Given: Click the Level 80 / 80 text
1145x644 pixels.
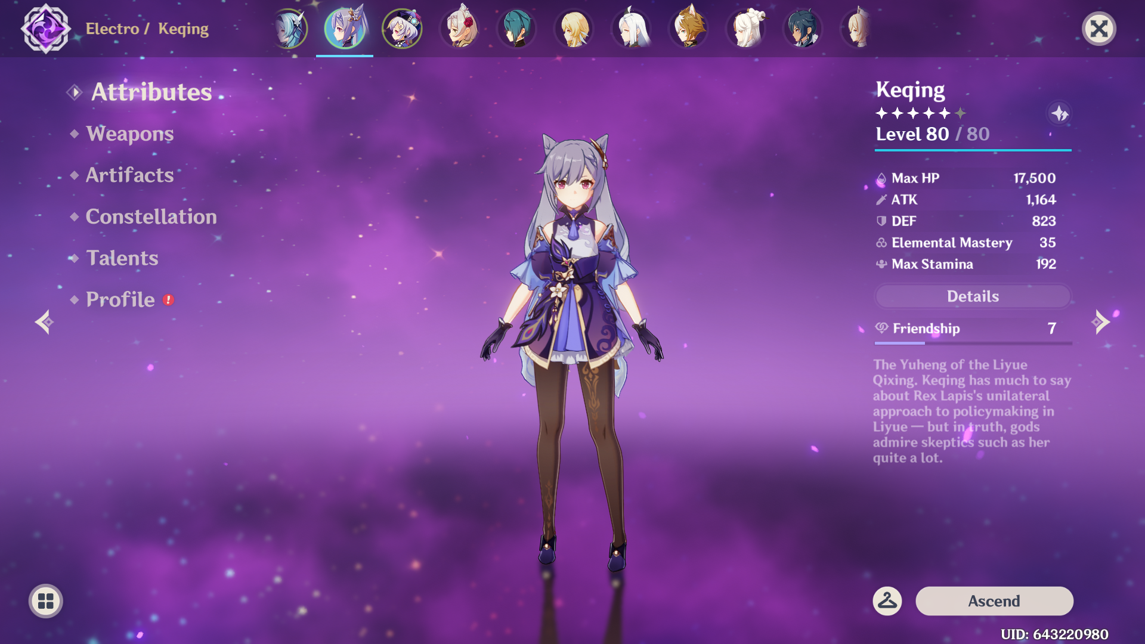Looking at the screenshot, I should [933, 134].
